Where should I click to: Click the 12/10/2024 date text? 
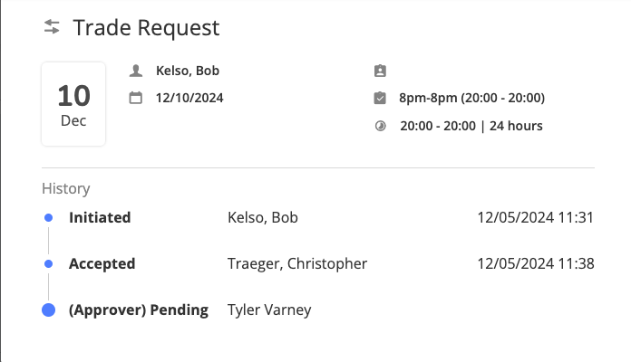pos(189,98)
